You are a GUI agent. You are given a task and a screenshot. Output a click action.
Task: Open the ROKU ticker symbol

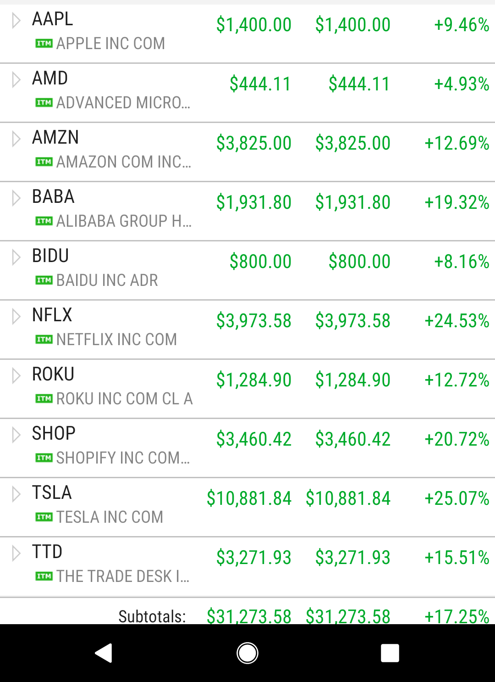(x=53, y=374)
